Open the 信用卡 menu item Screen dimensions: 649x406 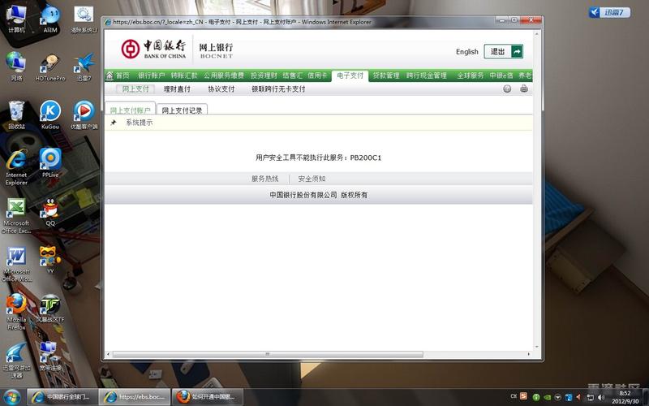pyautogui.click(x=317, y=76)
